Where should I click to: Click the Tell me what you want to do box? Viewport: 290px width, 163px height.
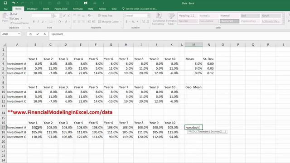pos(140,9)
